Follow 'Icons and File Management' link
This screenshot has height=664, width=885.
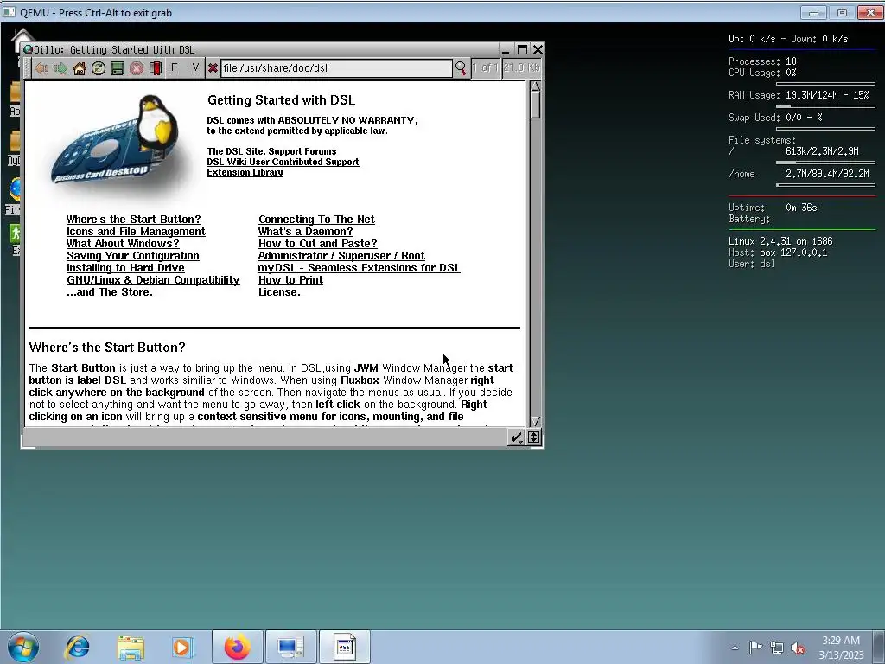pyautogui.click(x=136, y=232)
